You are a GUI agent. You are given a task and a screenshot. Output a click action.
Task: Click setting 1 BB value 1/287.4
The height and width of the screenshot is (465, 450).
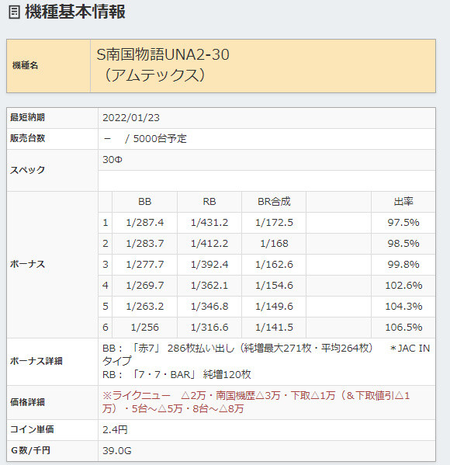pos(144,223)
